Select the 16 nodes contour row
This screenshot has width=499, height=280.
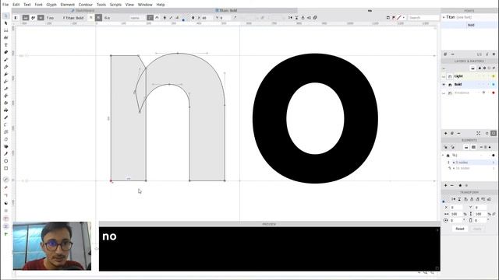click(469, 168)
